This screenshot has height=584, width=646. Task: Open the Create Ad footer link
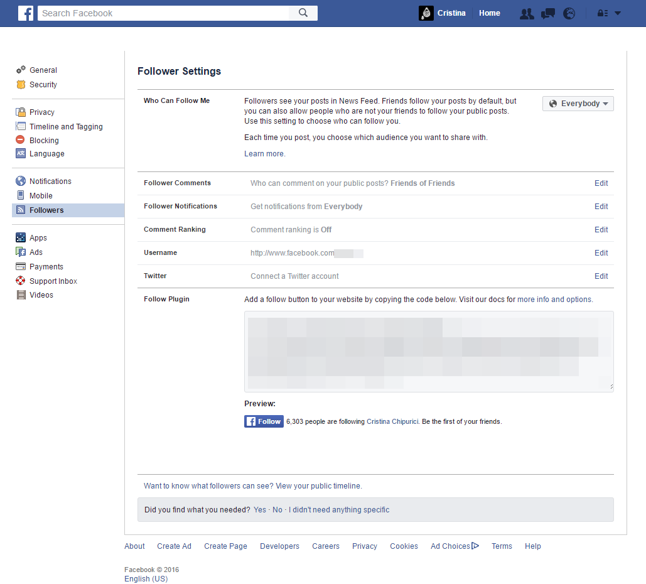[x=174, y=546]
